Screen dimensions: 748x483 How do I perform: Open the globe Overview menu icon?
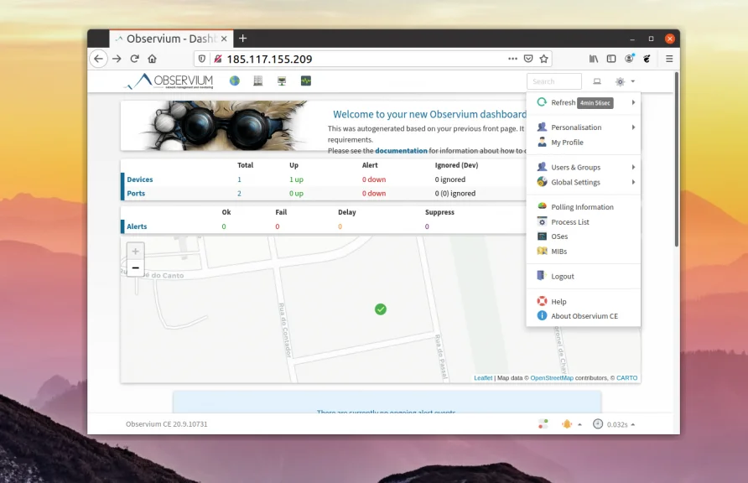[x=234, y=81]
